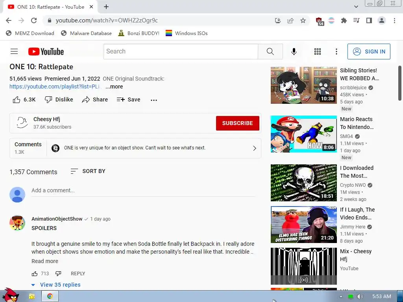
Task: Click the Chrome taskbar button
Action: click(x=50, y=296)
